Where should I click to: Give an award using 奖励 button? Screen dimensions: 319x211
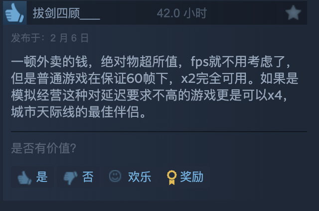point(185,177)
